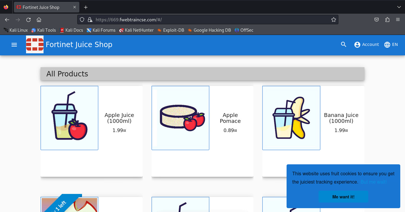The width and height of the screenshot is (405, 212).
Task: Open Firefox application menu
Action: pos(398,20)
